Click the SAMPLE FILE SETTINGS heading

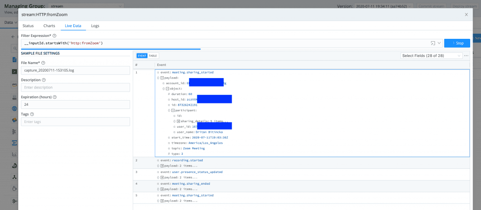pyautogui.click(x=40, y=53)
